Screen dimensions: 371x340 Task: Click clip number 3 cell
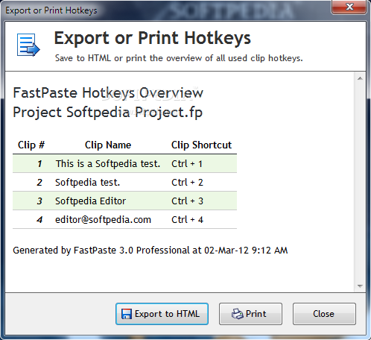(39, 201)
